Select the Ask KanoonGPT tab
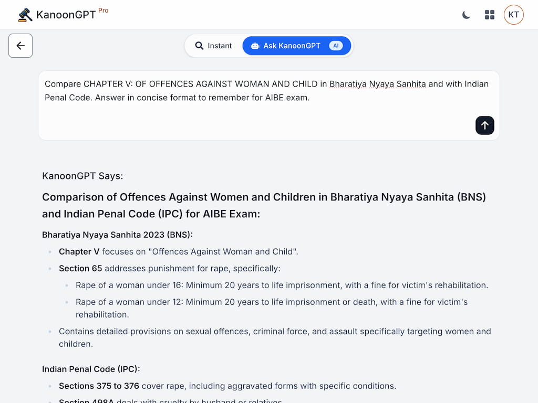 292,46
